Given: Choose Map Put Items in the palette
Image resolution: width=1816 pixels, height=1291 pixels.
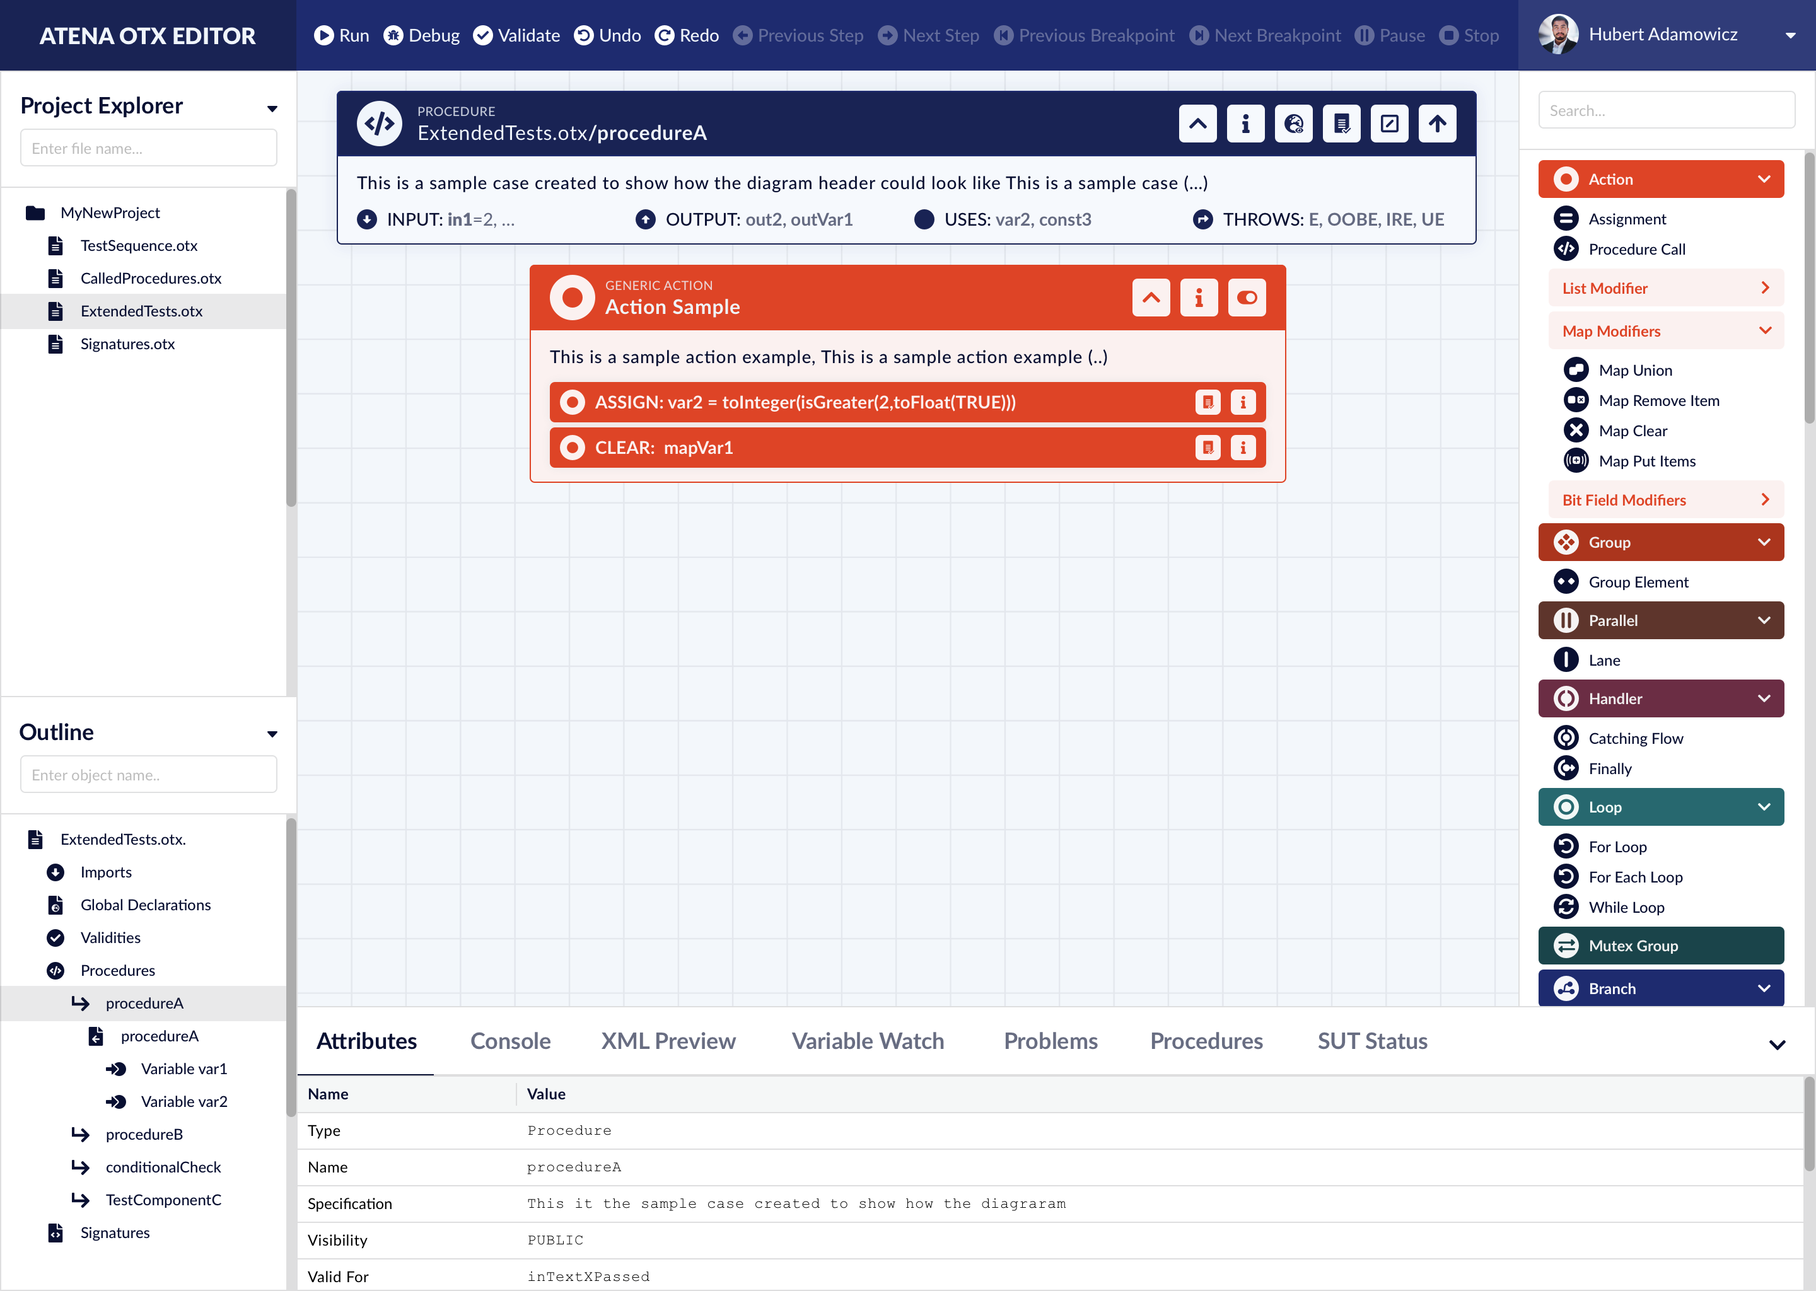Looking at the screenshot, I should click(1630, 460).
